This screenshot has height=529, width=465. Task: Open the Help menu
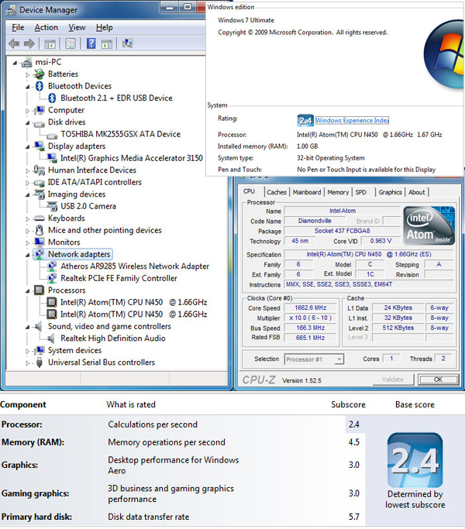(x=105, y=27)
